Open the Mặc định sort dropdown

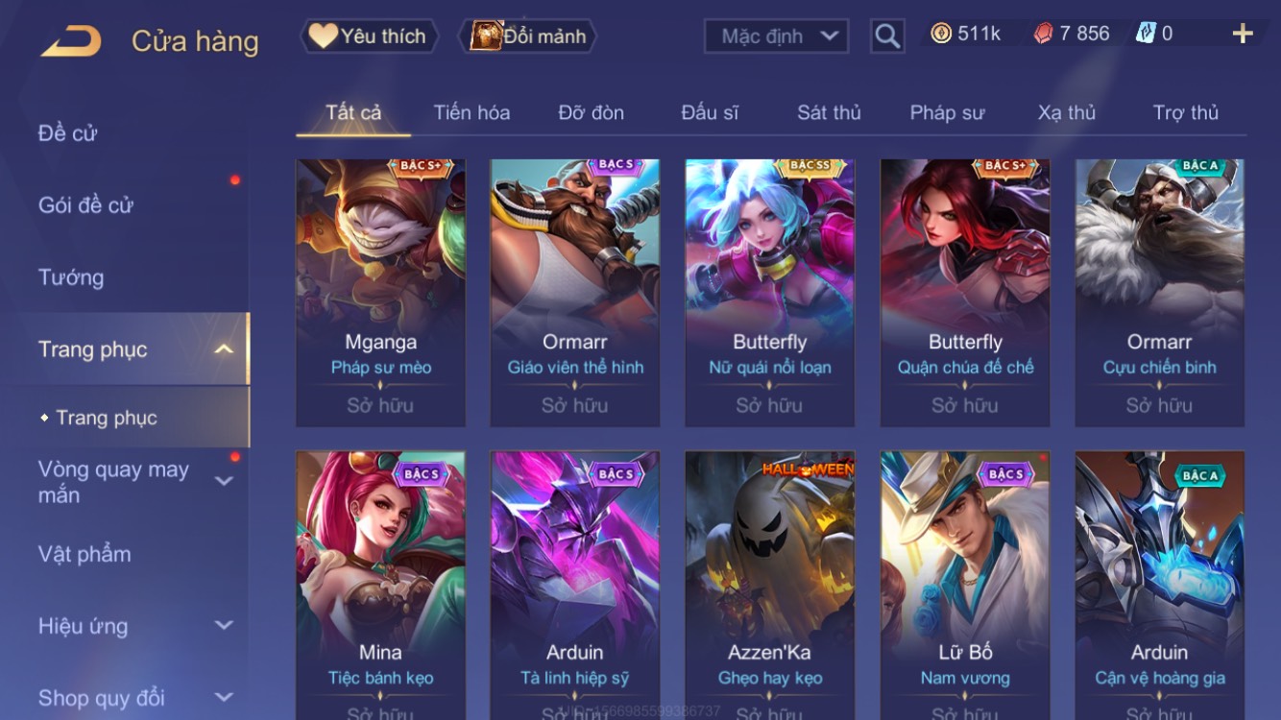776,36
